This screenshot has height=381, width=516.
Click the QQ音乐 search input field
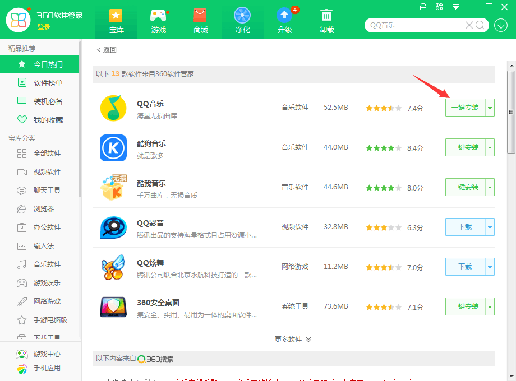[416, 25]
